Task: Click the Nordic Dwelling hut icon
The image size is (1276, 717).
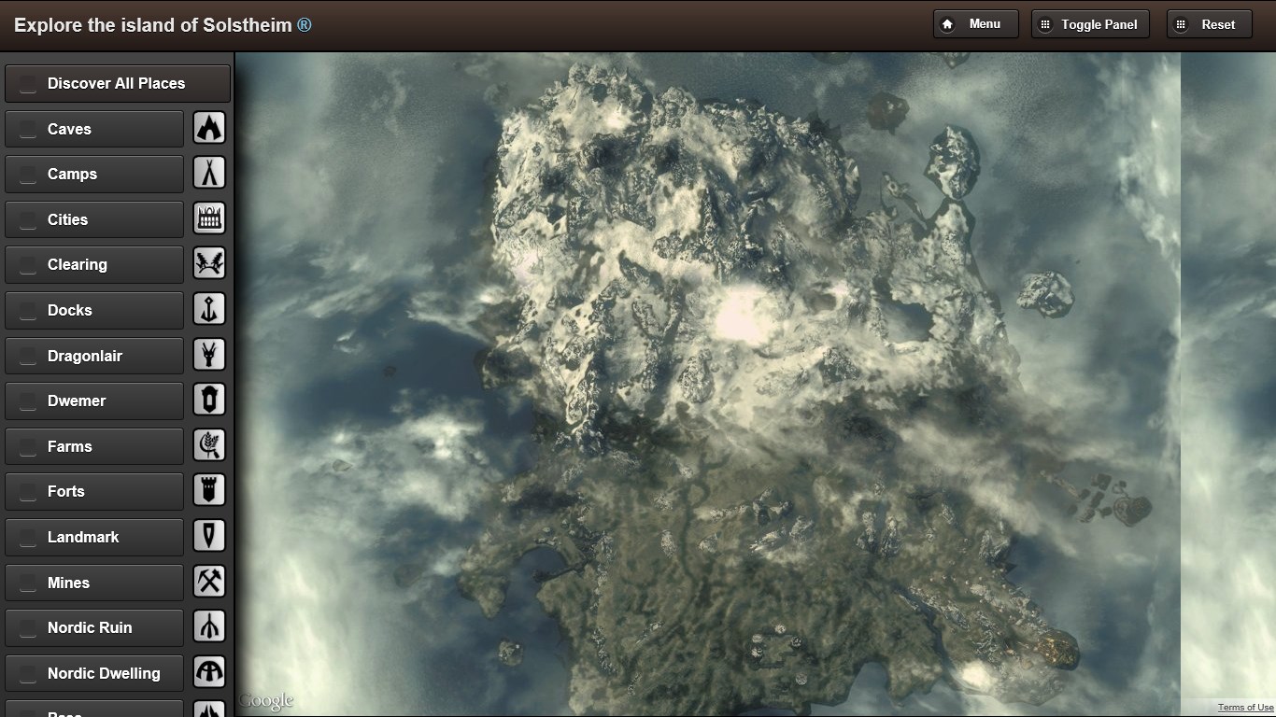Action: pyautogui.click(x=209, y=672)
